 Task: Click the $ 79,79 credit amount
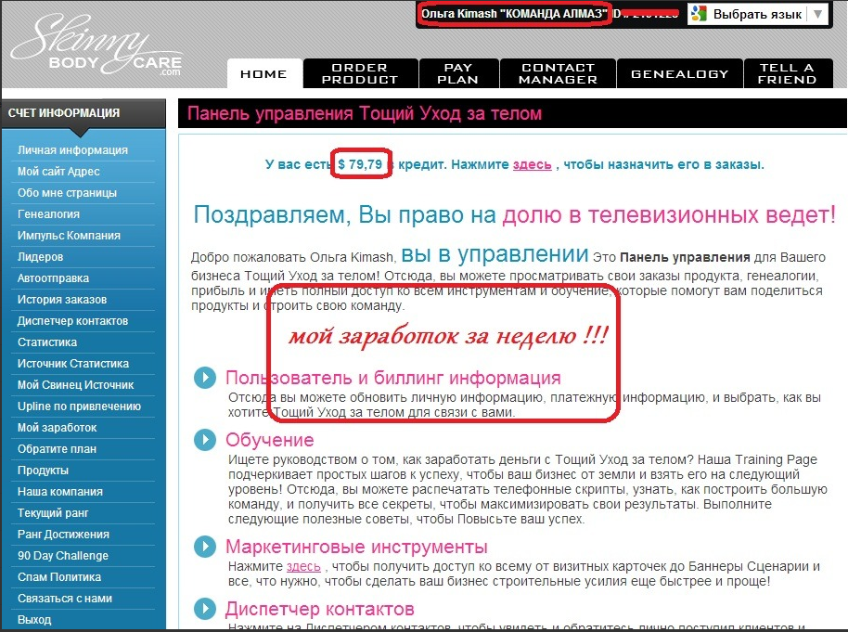[x=360, y=164]
